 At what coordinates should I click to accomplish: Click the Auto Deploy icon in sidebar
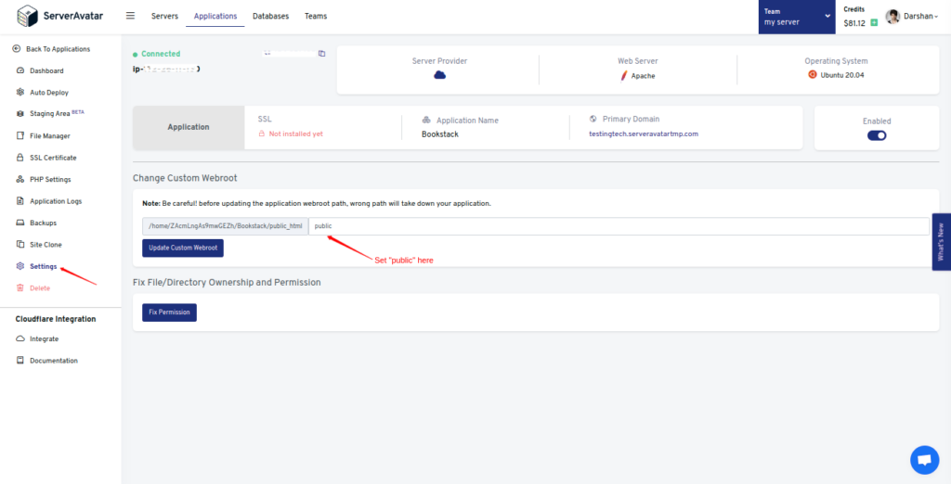click(x=20, y=93)
